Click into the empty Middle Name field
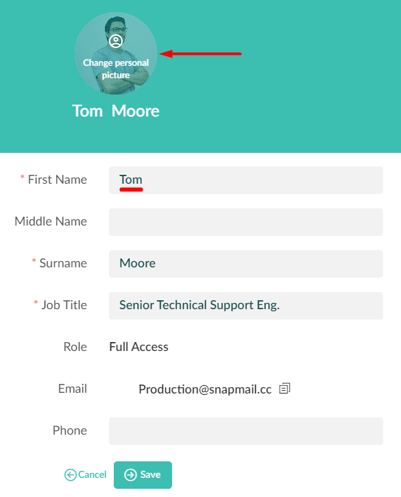401x497 pixels. tap(246, 222)
